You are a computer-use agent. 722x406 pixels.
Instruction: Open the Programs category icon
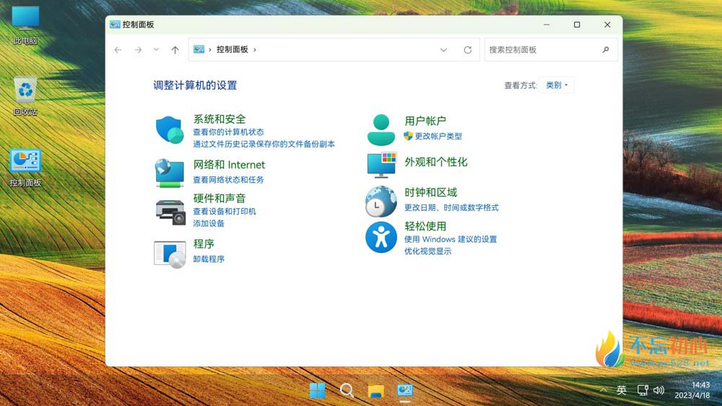(170, 254)
